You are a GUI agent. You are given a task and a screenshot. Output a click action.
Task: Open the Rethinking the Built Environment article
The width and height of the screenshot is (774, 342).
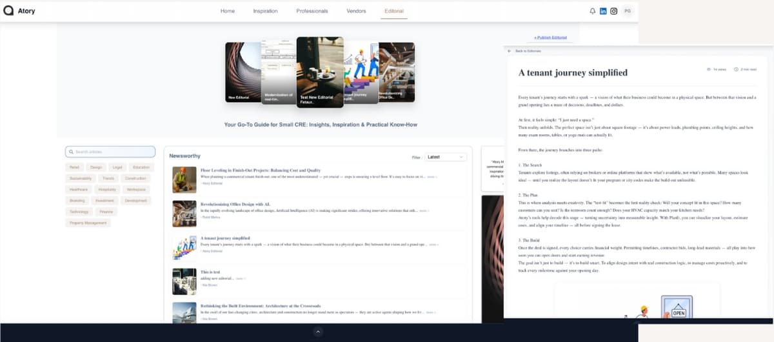coord(261,306)
